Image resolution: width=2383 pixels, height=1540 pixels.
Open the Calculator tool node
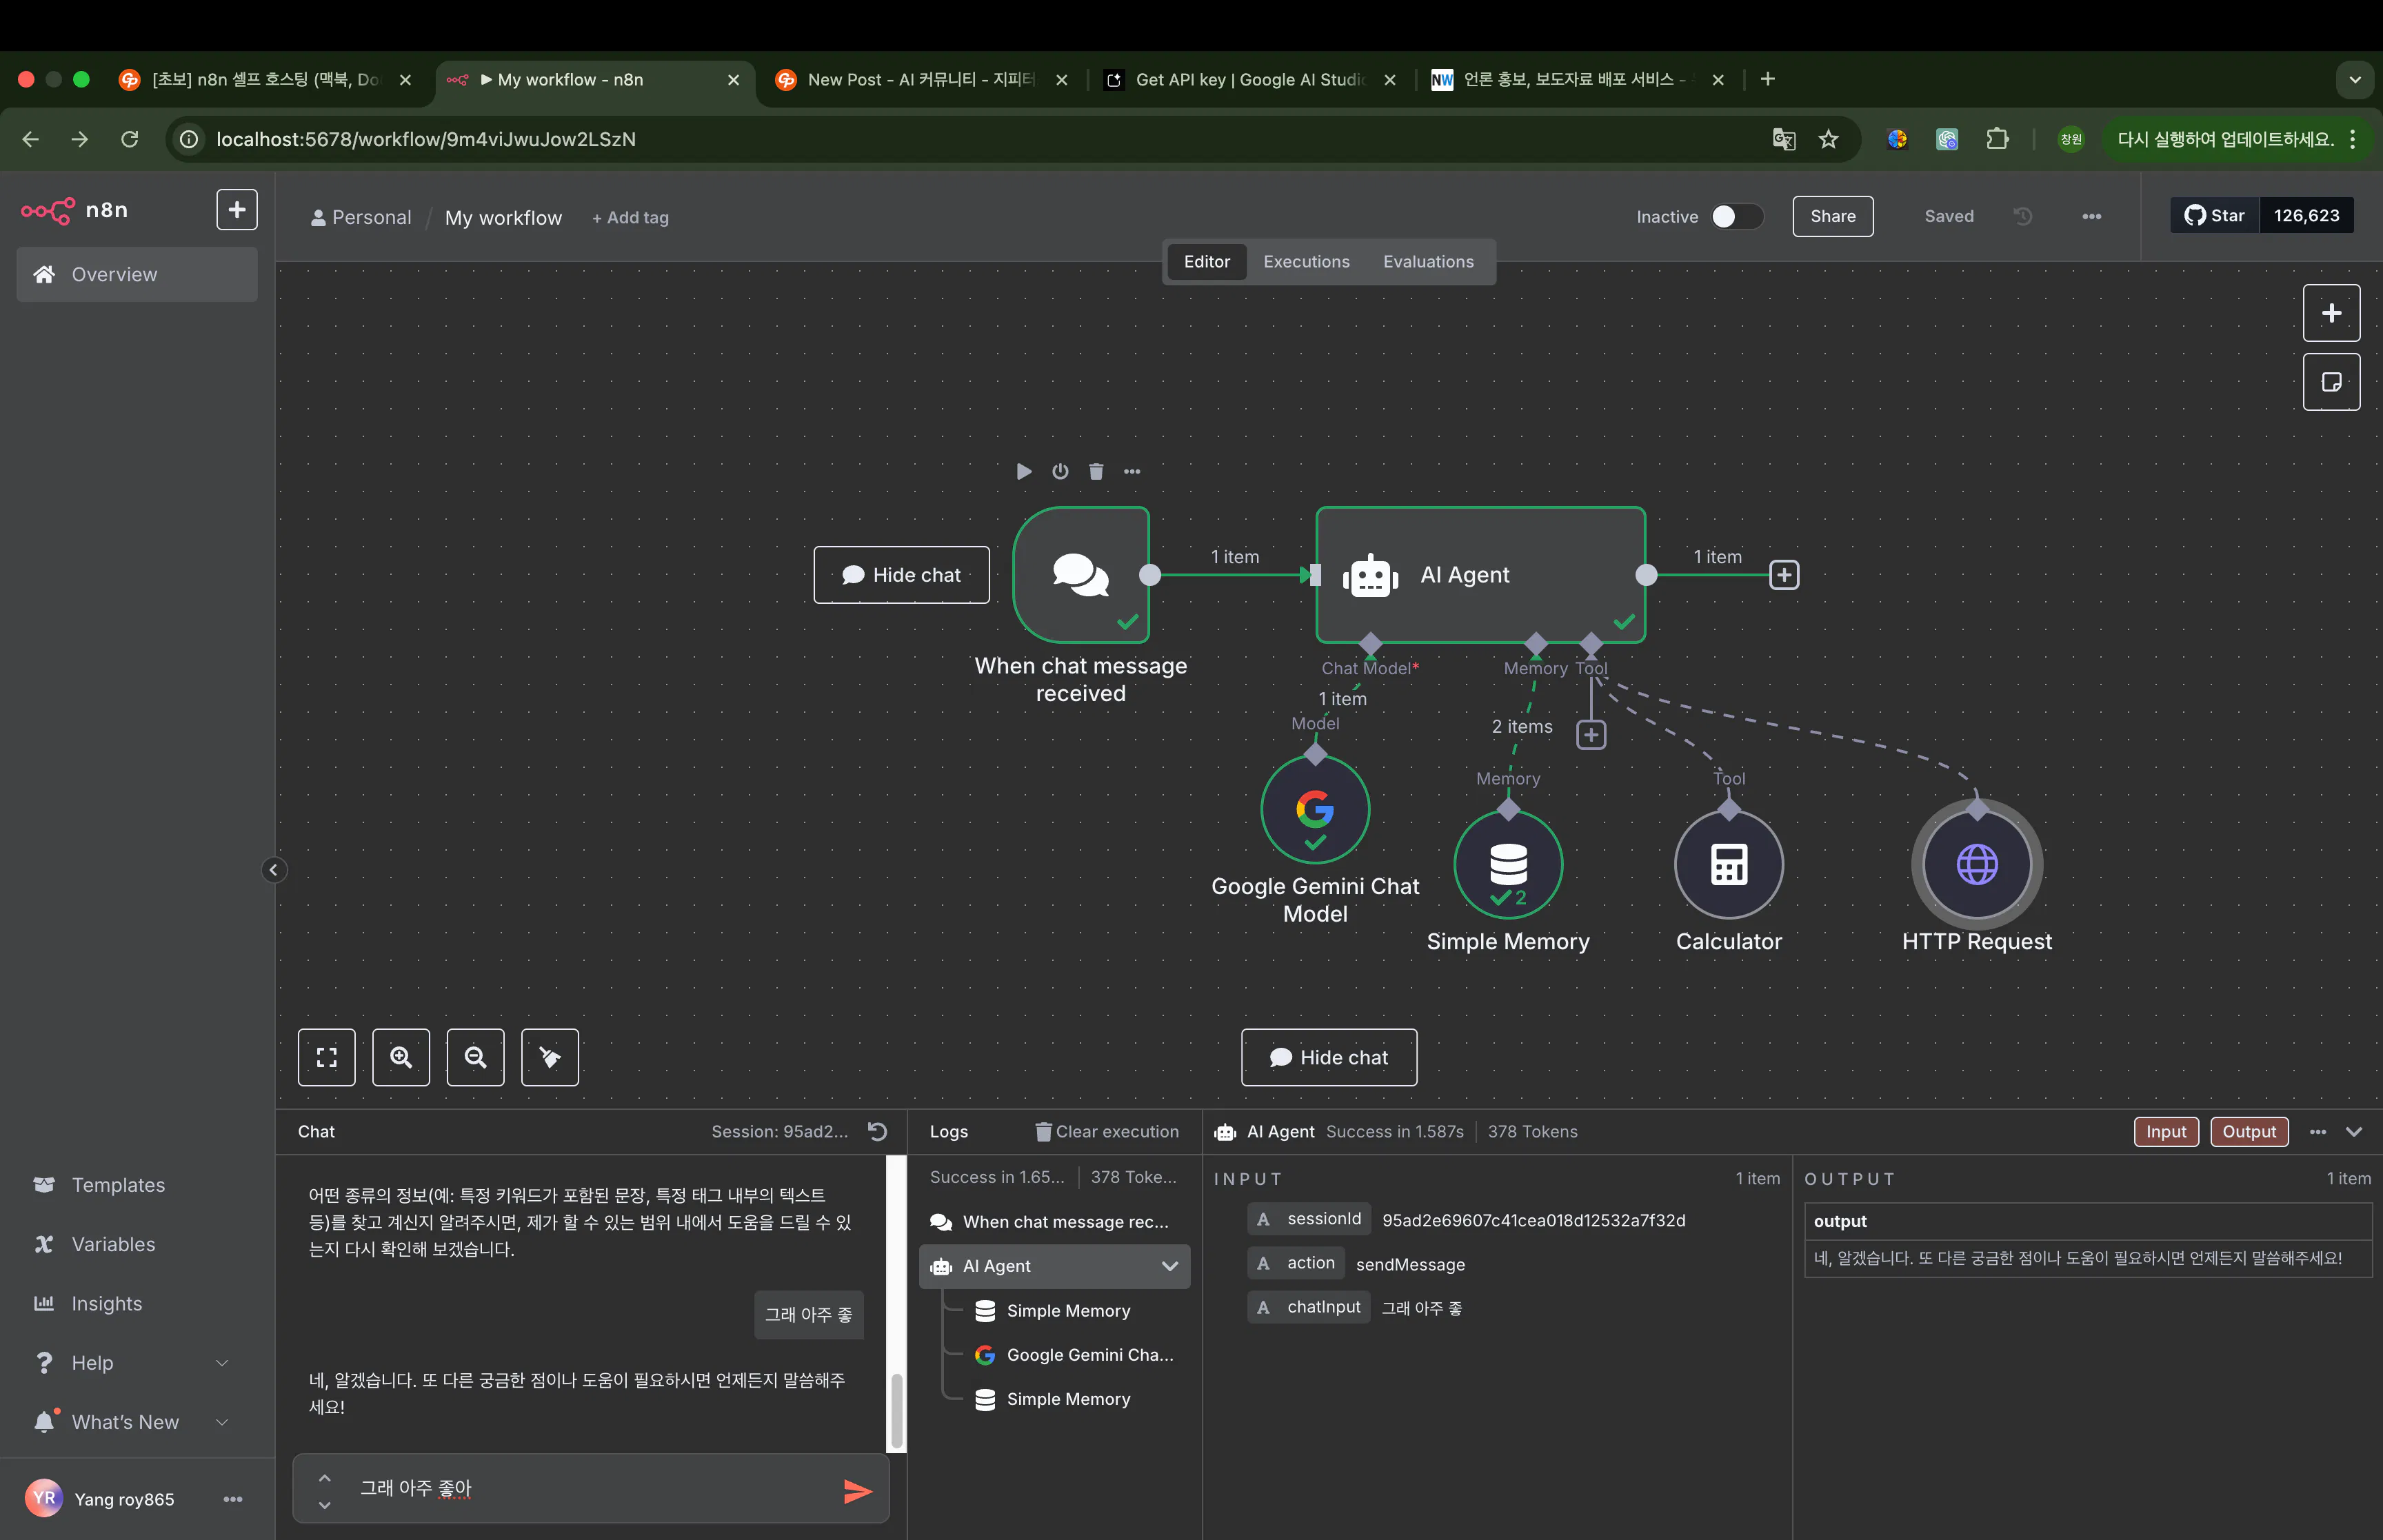coord(1729,865)
